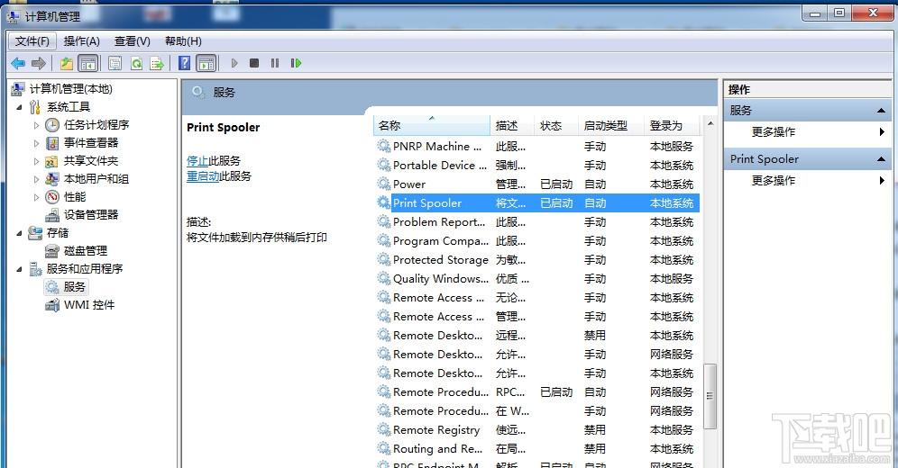Select 本地用户和组 in the tree
Screen dimensions: 898x468
point(96,179)
